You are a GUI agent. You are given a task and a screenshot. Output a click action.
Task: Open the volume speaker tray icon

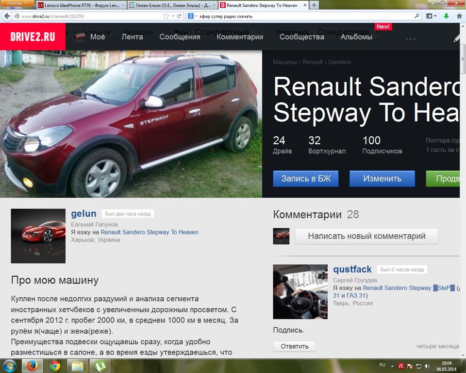click(x=427, y=366)
